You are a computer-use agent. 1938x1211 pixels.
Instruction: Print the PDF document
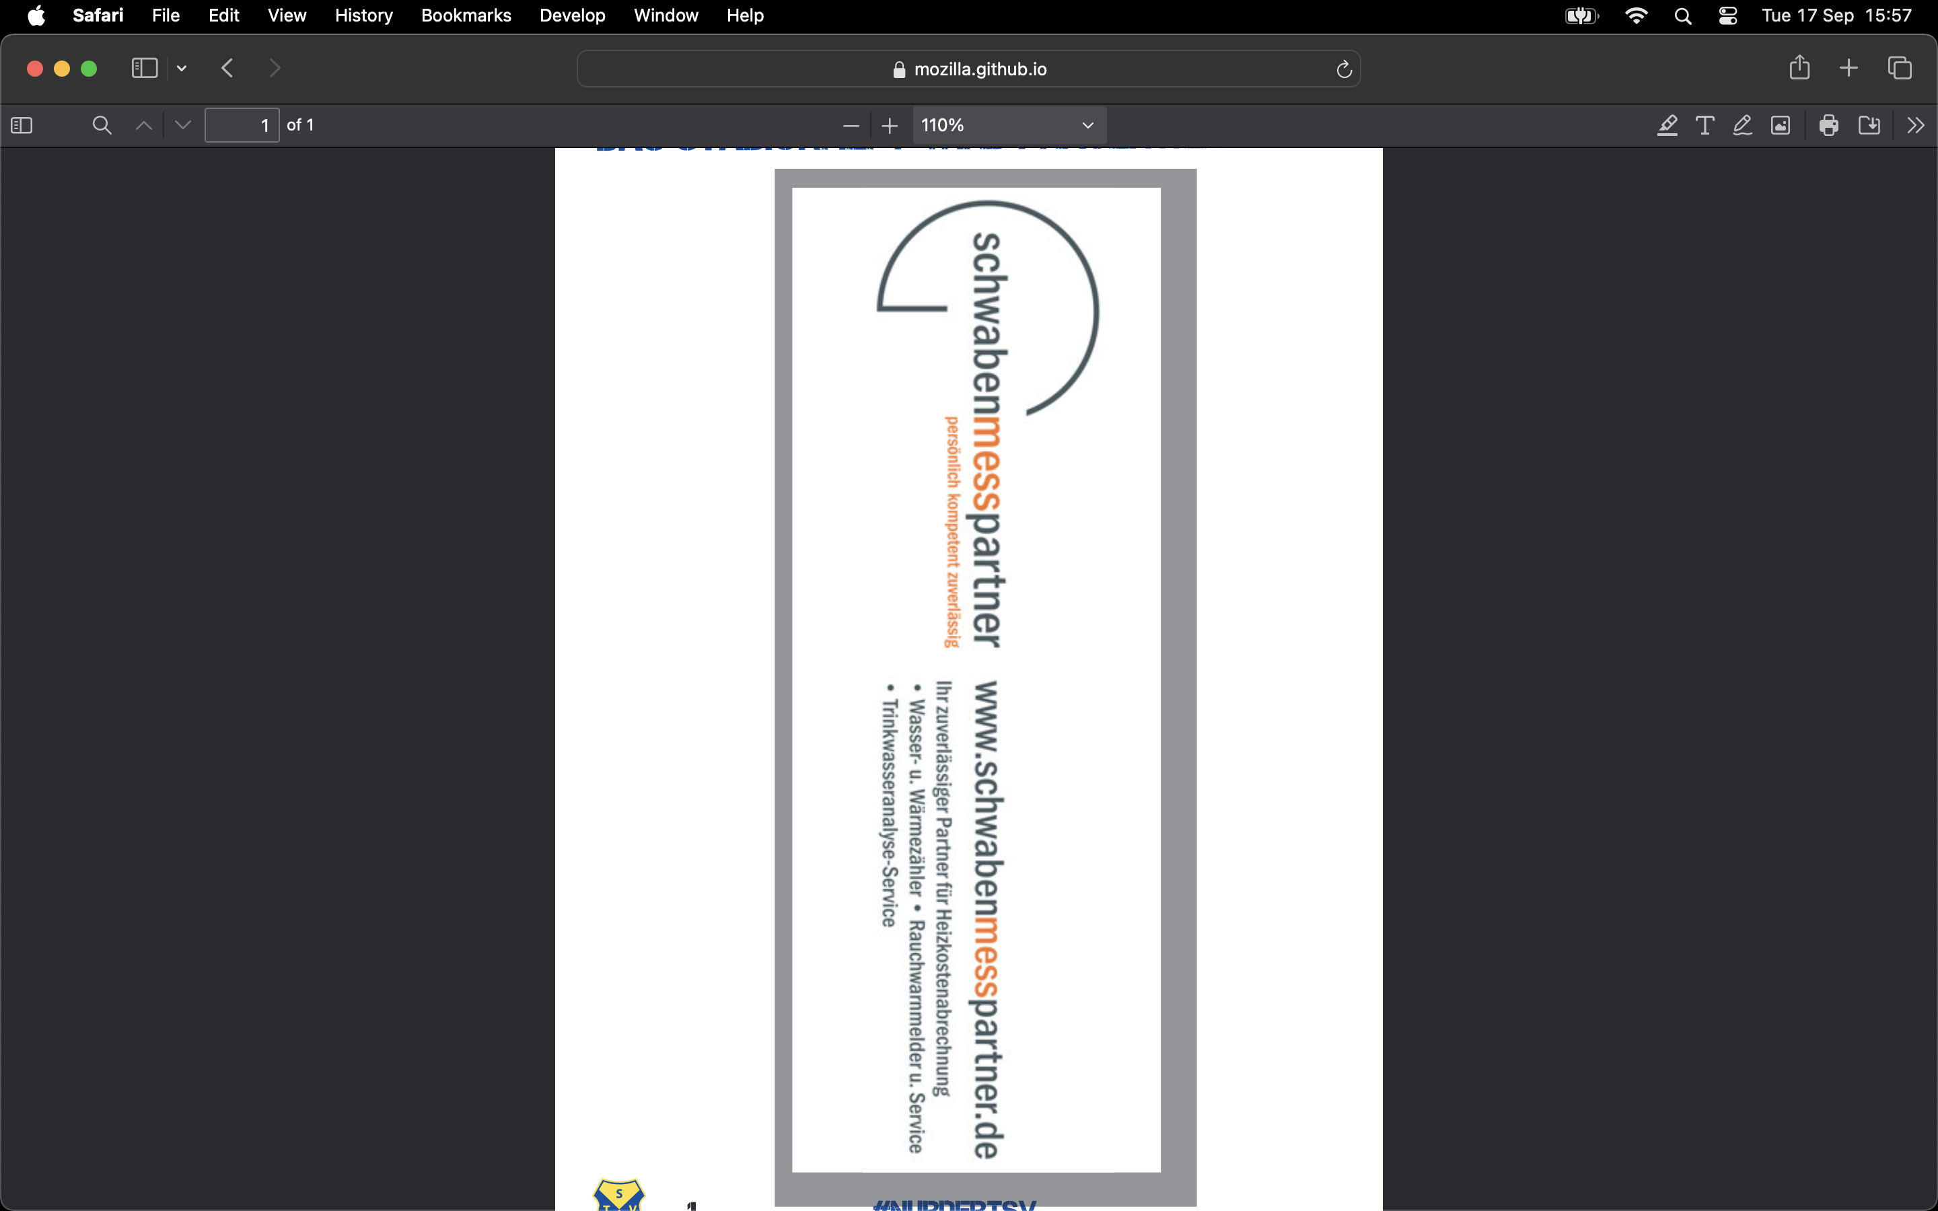tap(1829, 125)
